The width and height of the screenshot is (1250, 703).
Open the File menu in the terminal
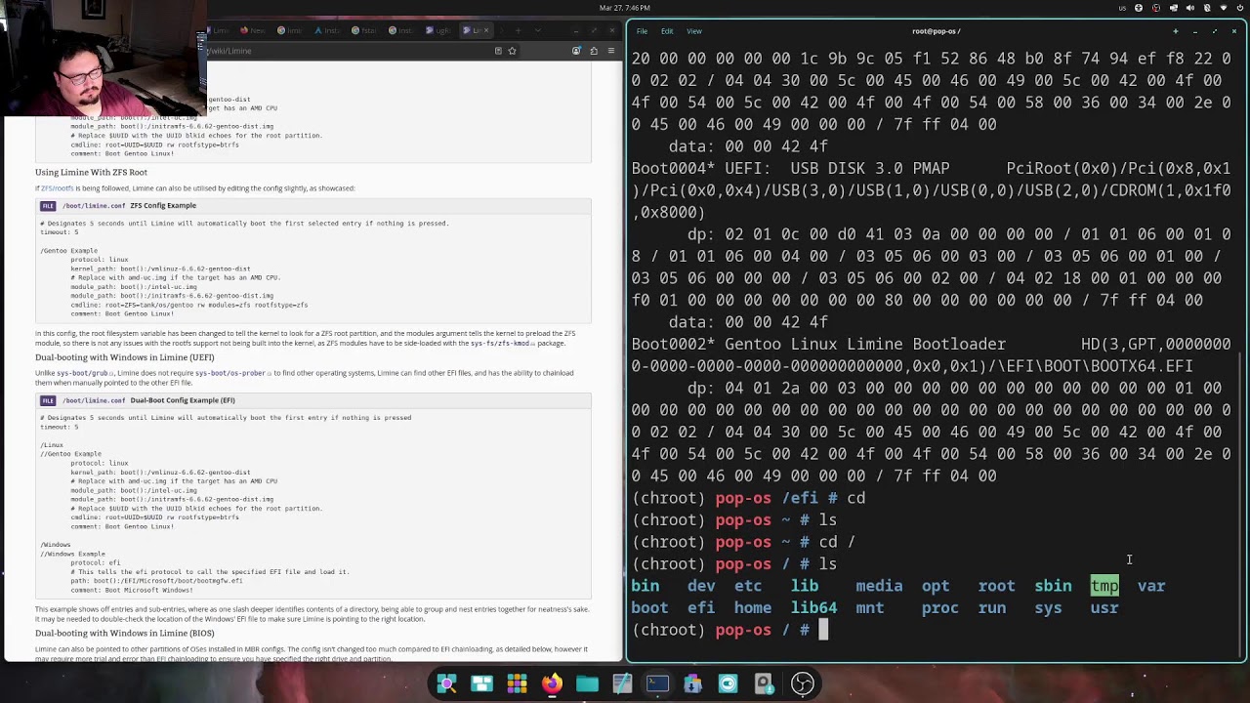[x=642, y=30]
